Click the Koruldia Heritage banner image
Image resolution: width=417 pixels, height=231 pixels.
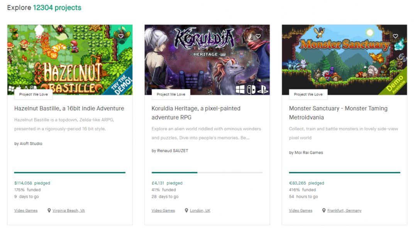click(207, 58)
